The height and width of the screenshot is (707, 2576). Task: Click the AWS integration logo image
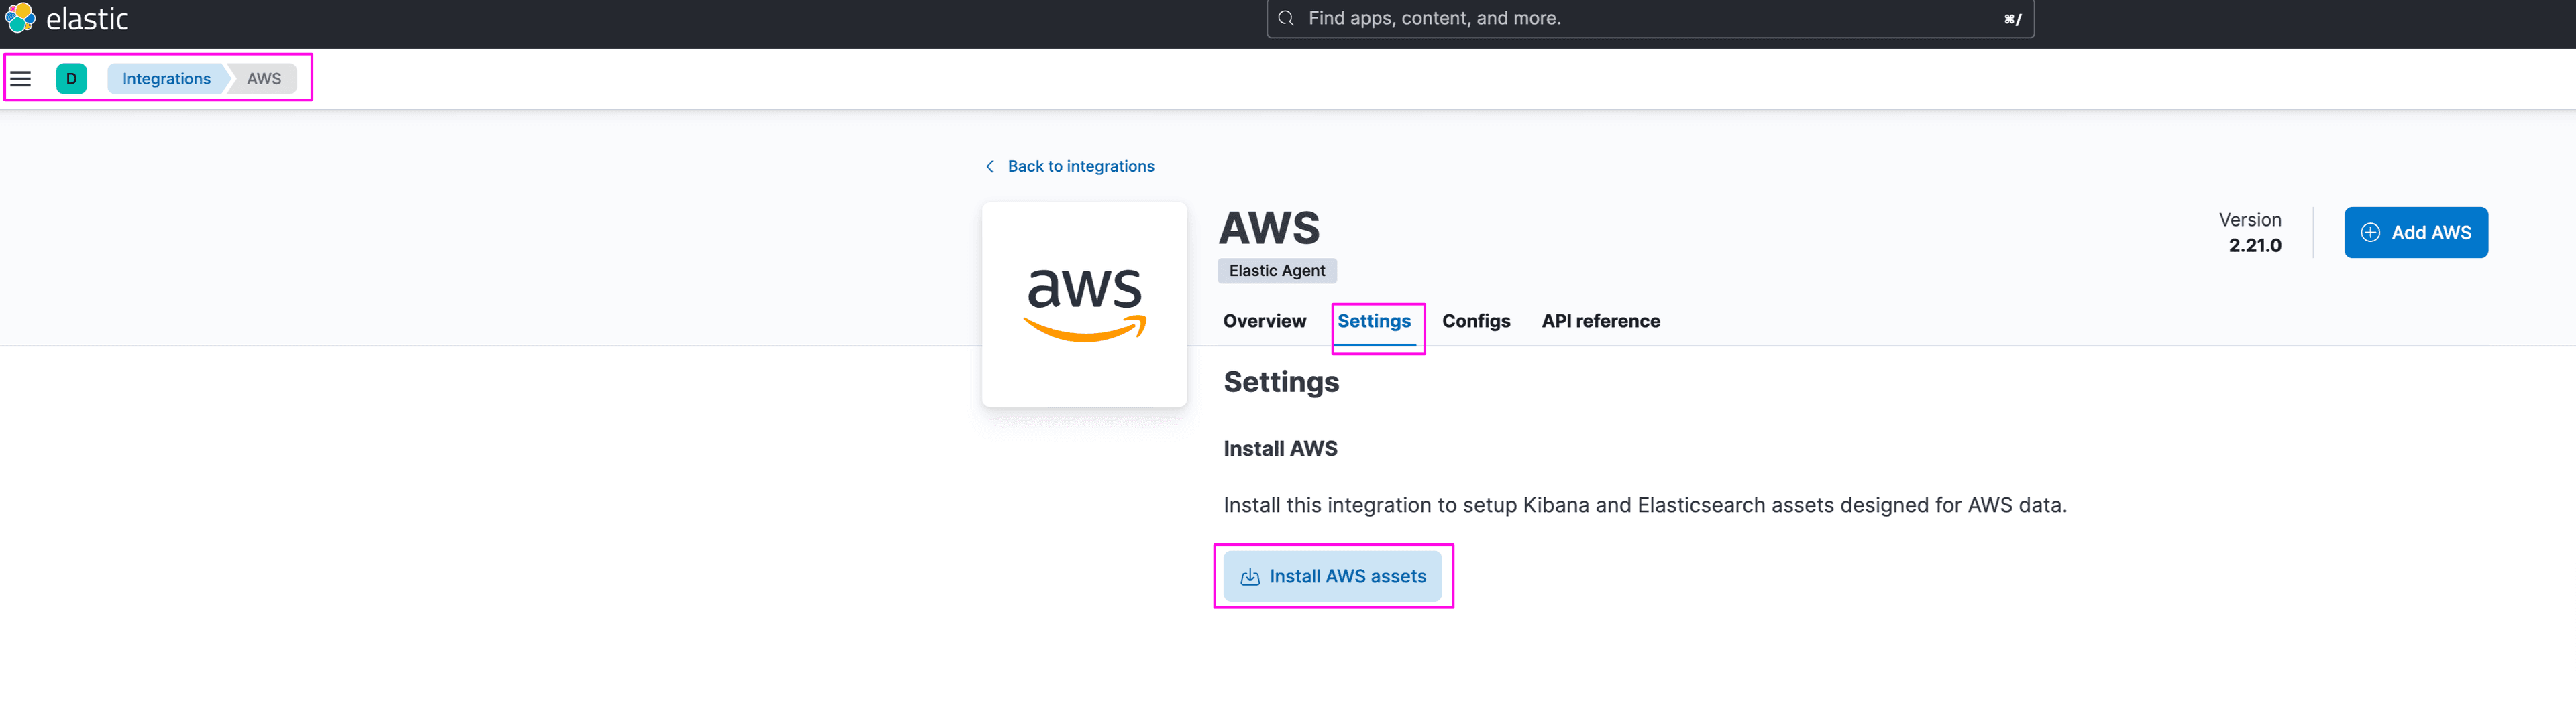pos(1084,304)
